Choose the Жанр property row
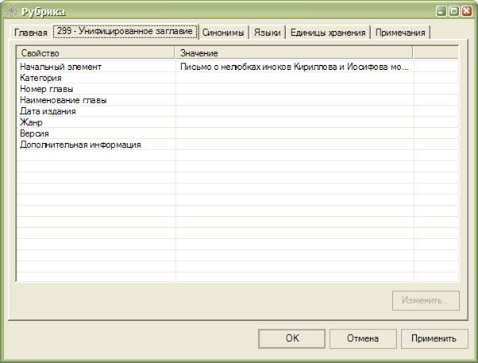 (x=30, y=123)
